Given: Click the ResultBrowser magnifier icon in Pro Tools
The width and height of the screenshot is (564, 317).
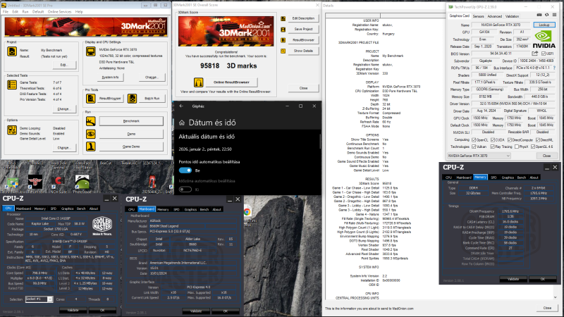Looking at the screenshot, I should (x=91, y=98).
